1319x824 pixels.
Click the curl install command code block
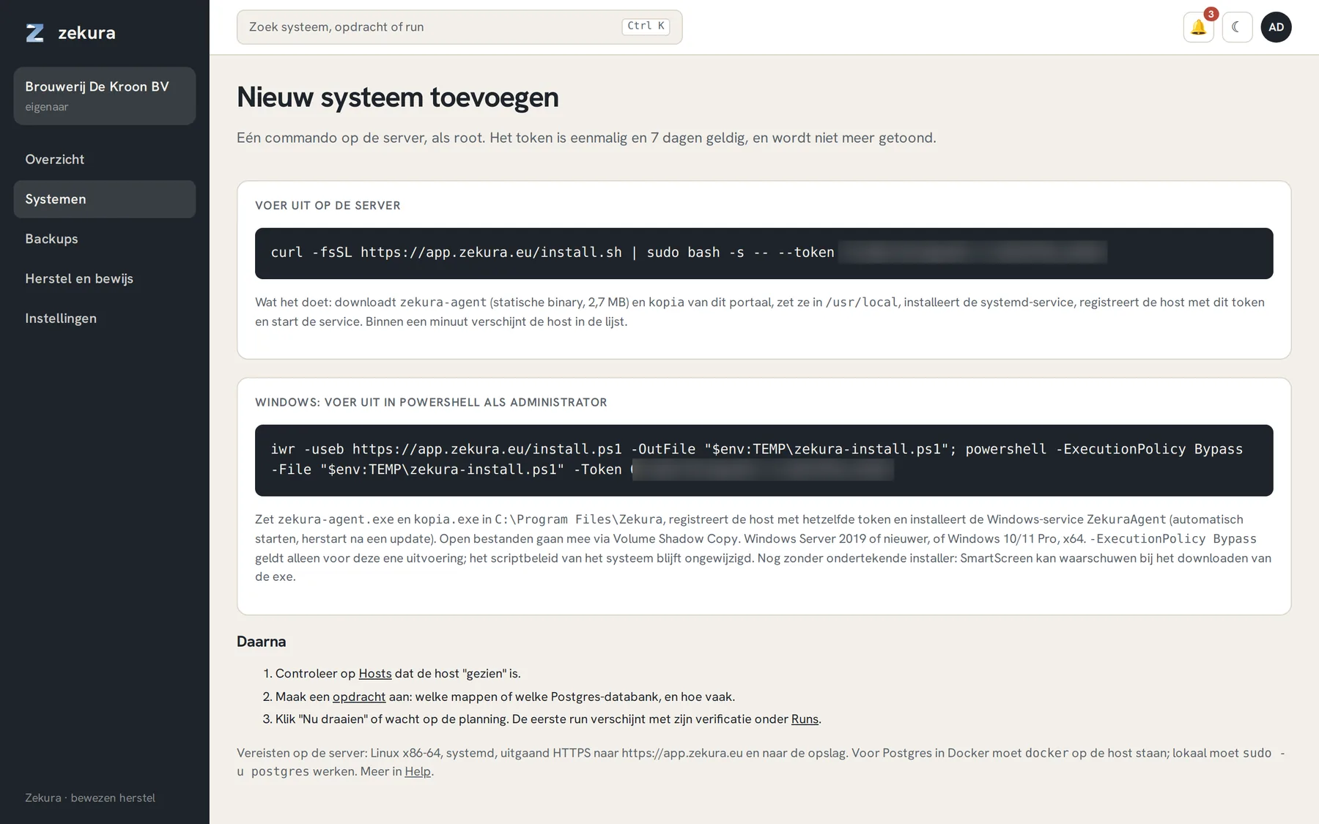click(x=764, y=253)
